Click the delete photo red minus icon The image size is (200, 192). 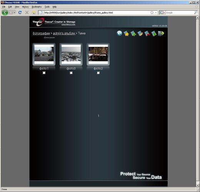[147, 33]
